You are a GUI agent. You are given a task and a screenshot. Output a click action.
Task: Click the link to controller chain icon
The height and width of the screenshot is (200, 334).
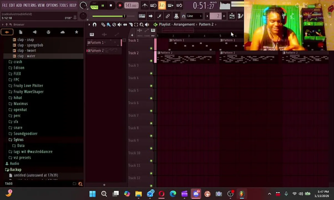pyautogui.click(x=168, y=16)
